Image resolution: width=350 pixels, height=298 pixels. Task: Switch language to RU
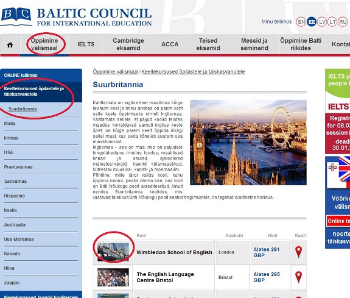[343, 22]
